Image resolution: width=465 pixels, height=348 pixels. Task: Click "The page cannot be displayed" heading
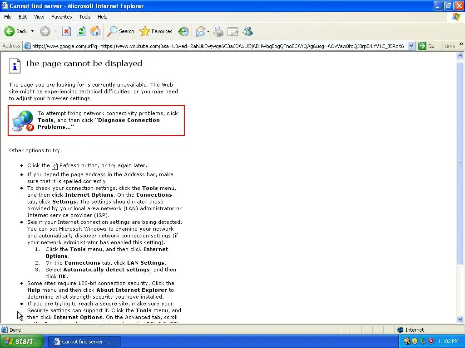[x=84, y=63]
